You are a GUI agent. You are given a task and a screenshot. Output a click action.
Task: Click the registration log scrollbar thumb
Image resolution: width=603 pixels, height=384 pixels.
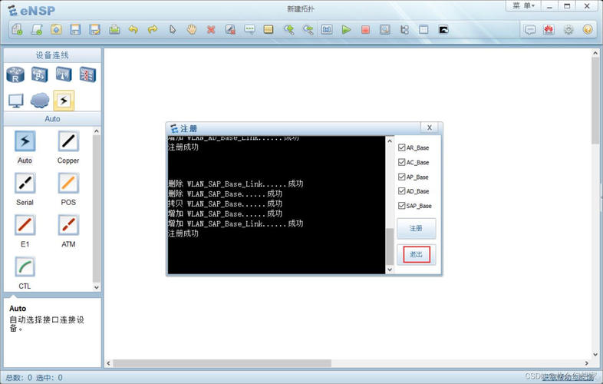390,246
